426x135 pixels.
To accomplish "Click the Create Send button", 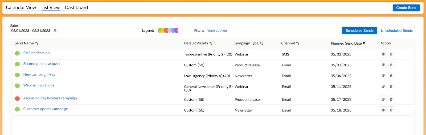I will click(406, 8).
